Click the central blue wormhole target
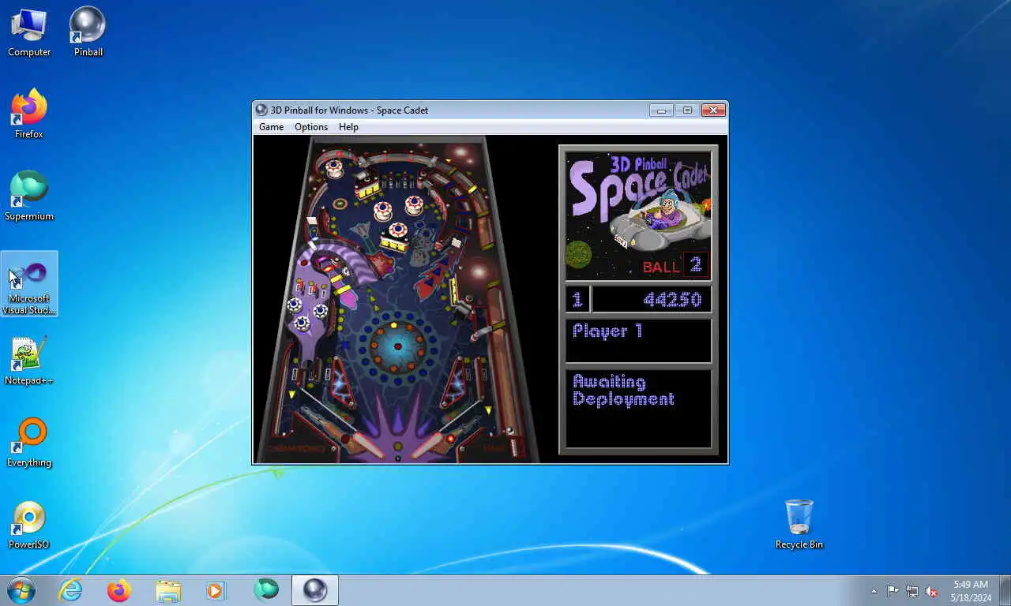This screenshot has height=606, width=1011. coord(397,346)
